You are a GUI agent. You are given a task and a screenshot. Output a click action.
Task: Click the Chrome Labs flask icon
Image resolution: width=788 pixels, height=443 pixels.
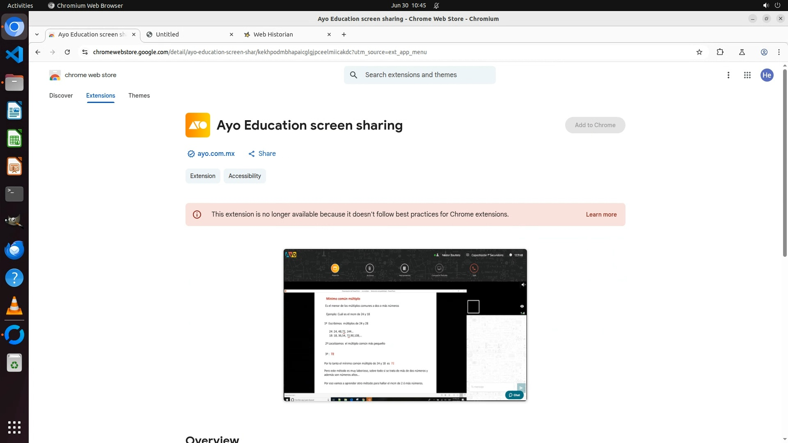tap(742, 52)
